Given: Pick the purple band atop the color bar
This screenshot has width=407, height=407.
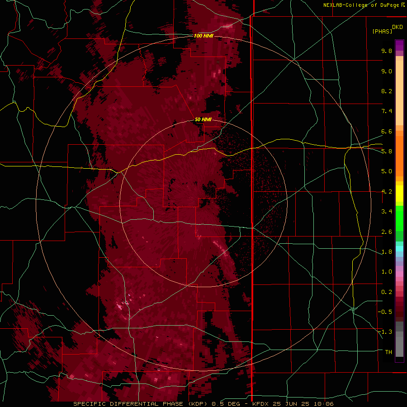Looking at the screenshot, I should pyautogui.click(x=399, y=45).
